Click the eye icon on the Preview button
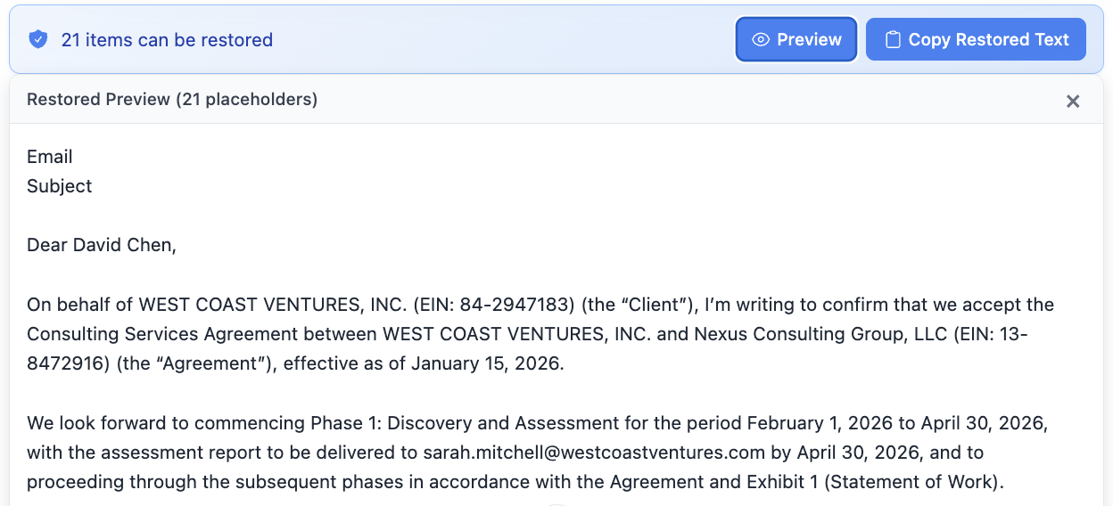 point(761,40)
